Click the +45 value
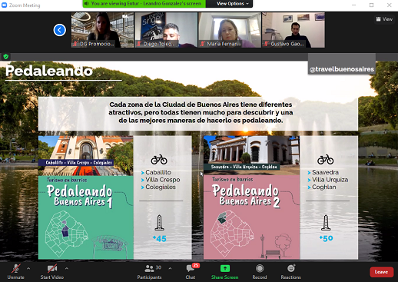Screen dimensions: 398x282 (x=160, y=239)
